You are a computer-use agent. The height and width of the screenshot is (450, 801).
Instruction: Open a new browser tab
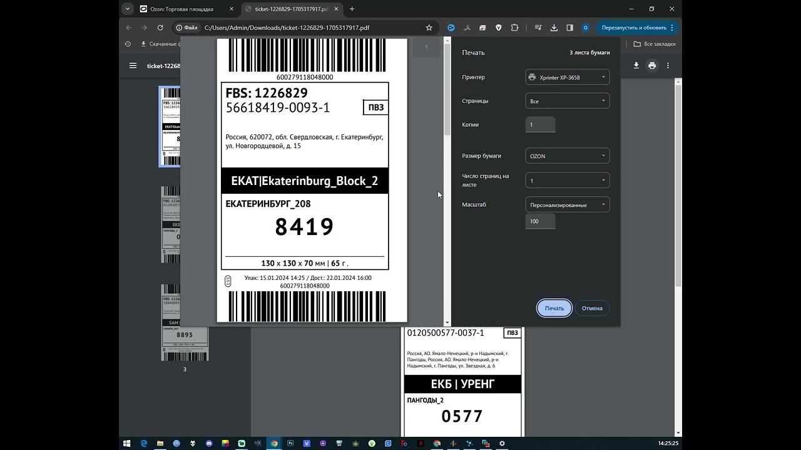click(352, 9)
